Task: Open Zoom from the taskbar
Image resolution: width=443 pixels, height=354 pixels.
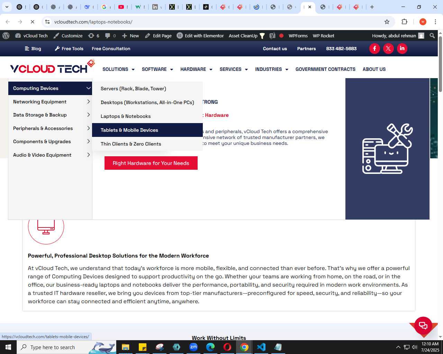Action: 193,347
